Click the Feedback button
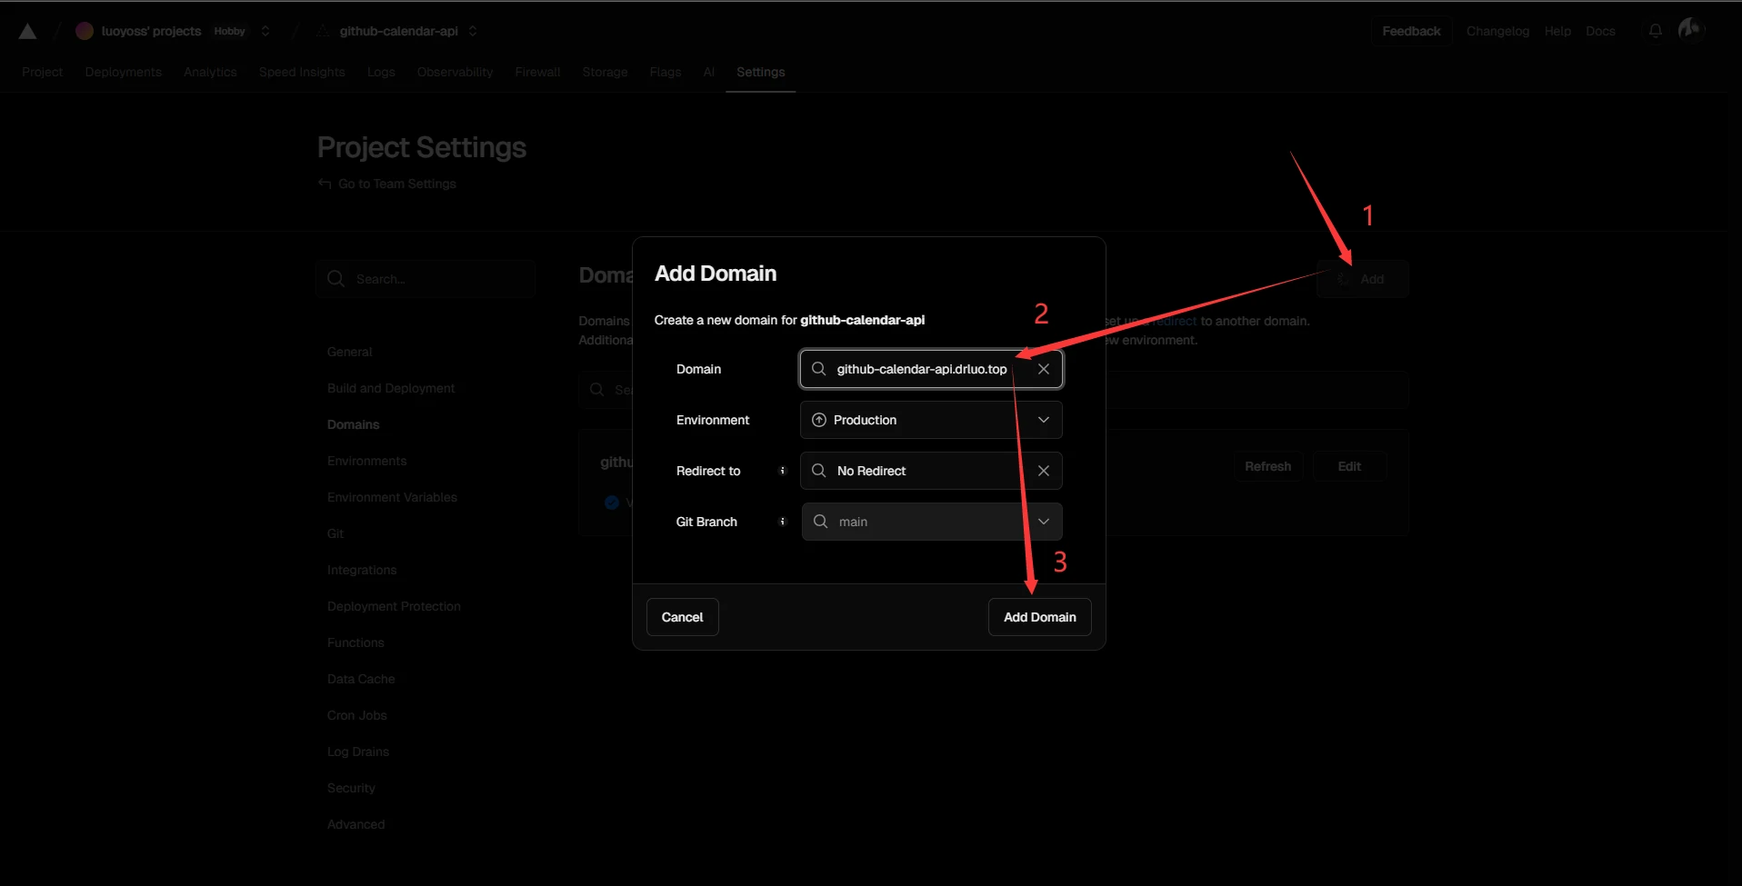Viewport: 1742px width, 886px height. coord(1411,31)
